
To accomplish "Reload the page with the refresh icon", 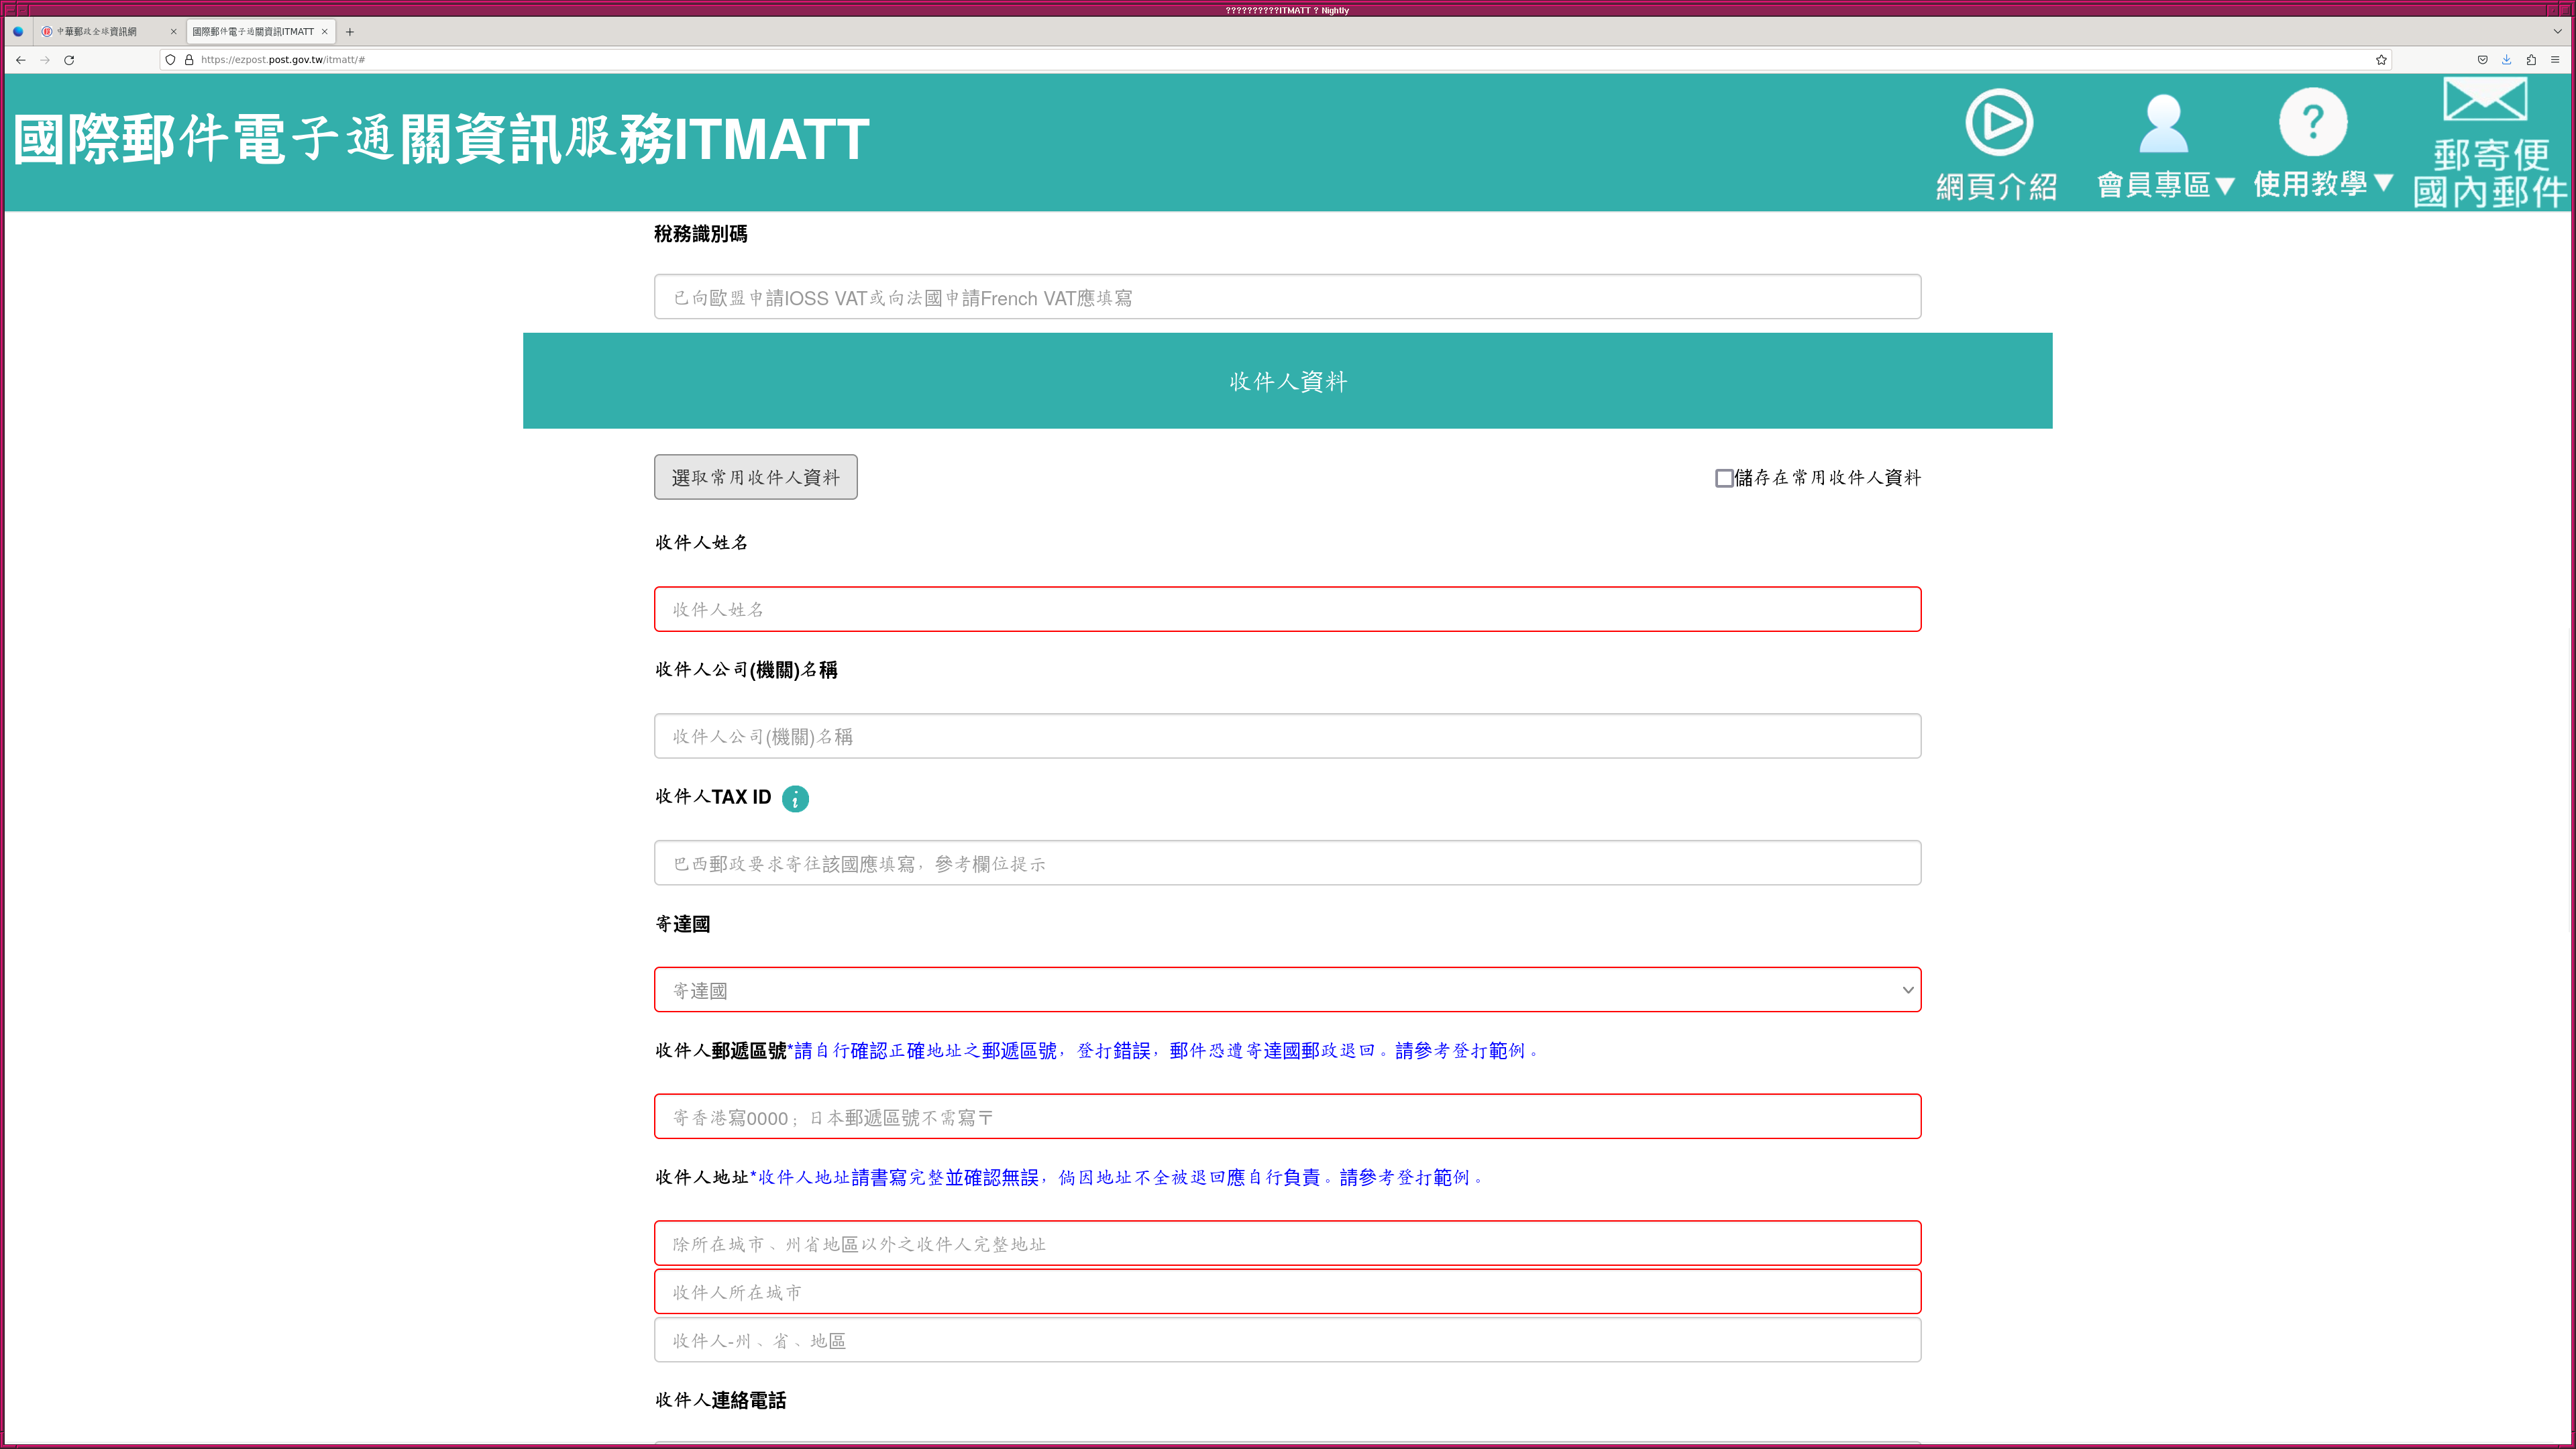I will tap(69, 60).
